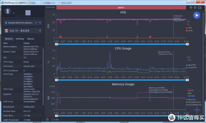
Task: Select the CPU Arch arm64-v8a value
Action: [29, 66]
